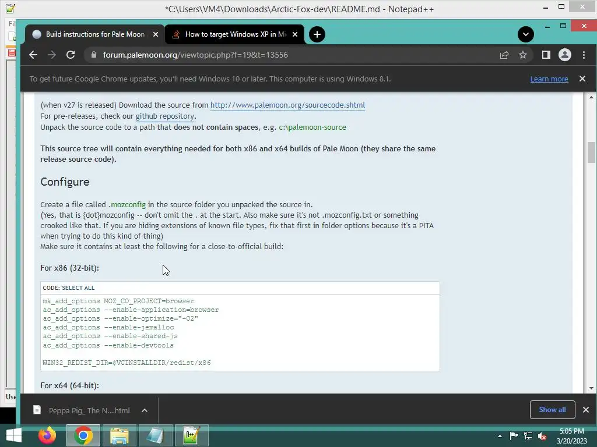
Task: Close the Build instructions for Pale Moon tab
Action: [155, 34]
